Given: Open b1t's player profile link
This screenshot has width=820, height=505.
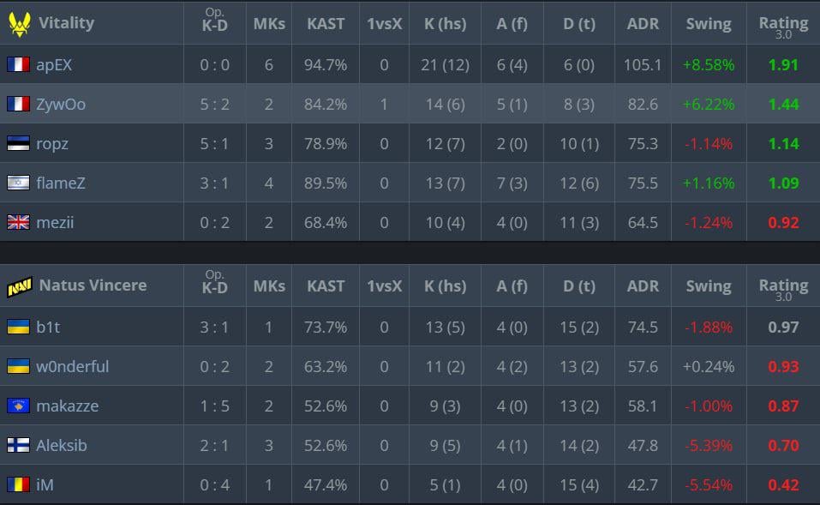Looking at the screenshot, I should click(x=48, y=327).
